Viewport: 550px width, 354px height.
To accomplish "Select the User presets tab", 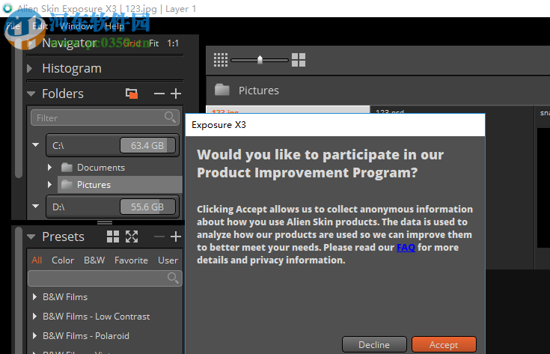I will [168, 260].
